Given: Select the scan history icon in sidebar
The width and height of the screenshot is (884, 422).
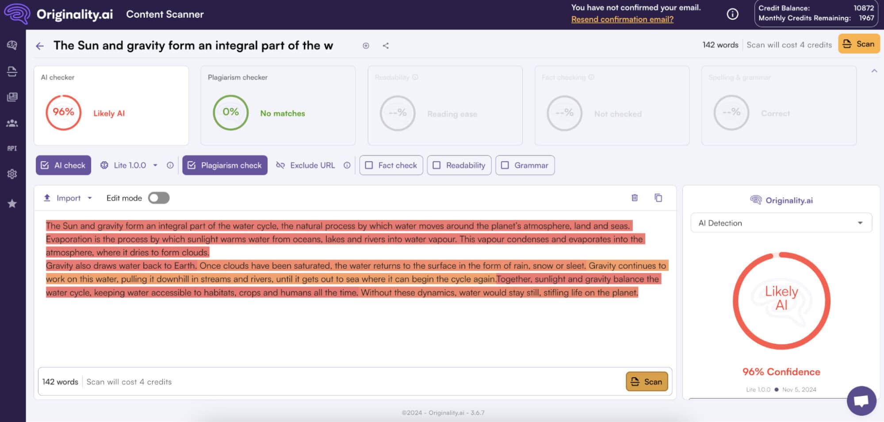Looking at the screenshot, I should (12, 71).
